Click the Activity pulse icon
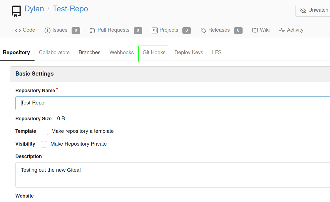The image size is (330, 202). 282,31
